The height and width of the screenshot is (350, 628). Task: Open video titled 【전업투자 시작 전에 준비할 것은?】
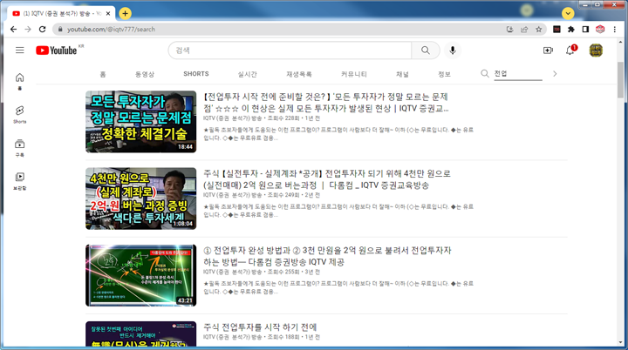point(325,103)
